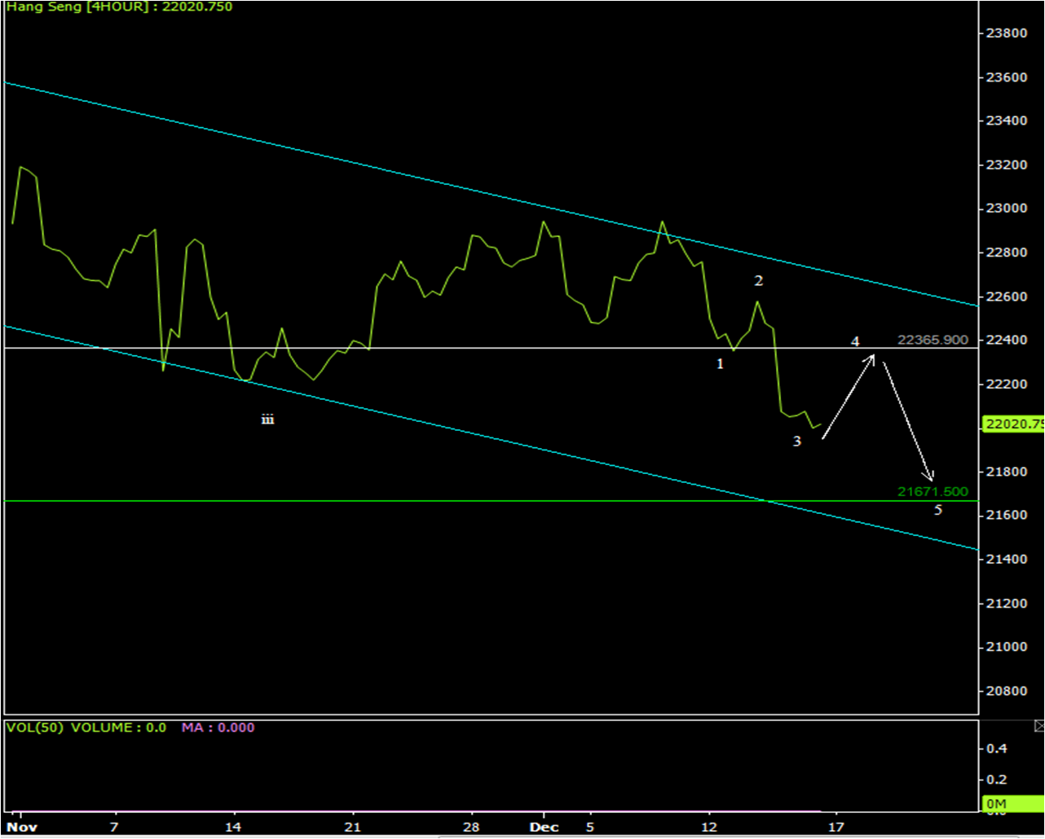
Task: Click the 0.2 volume axis label
Action: pyautogui.click(x=999, y=780)
